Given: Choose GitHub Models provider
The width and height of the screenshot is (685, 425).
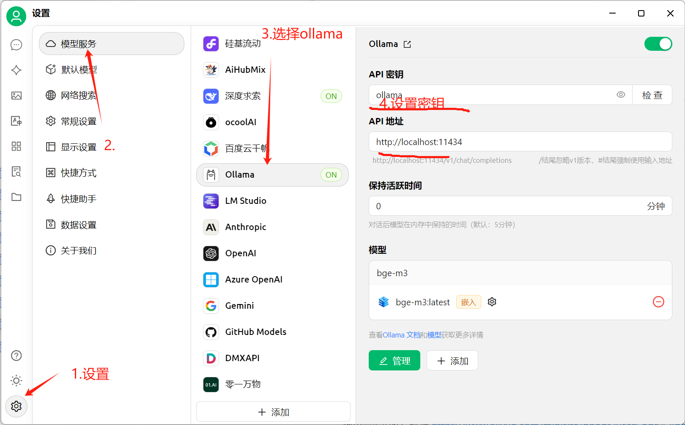Looking at the screenshot, I should (272, 332).
